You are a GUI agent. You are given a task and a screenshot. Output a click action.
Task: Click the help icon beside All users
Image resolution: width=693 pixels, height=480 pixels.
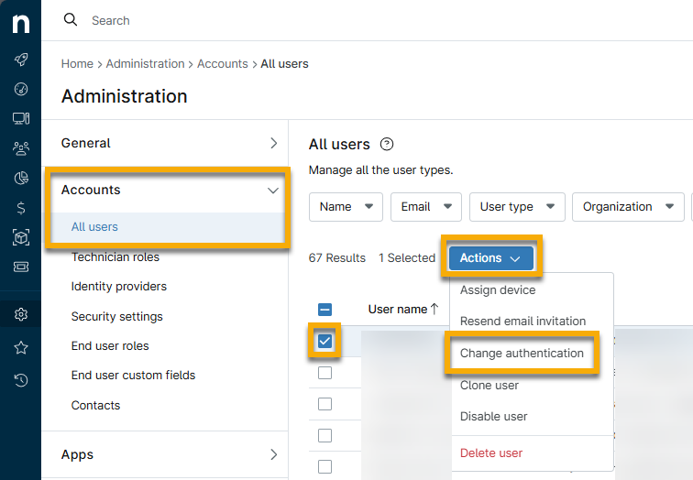click(x=387, y=144)
